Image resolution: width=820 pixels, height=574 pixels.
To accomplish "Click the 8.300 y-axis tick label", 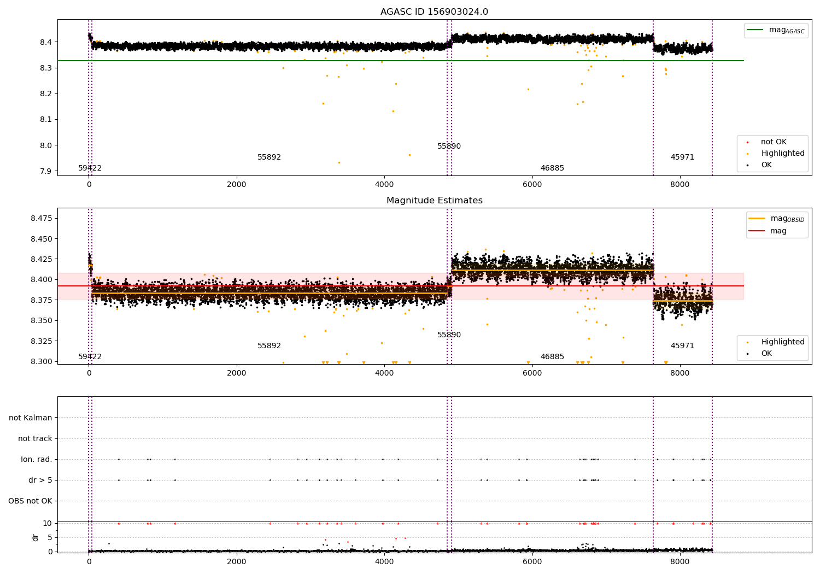I will [42, 361].
